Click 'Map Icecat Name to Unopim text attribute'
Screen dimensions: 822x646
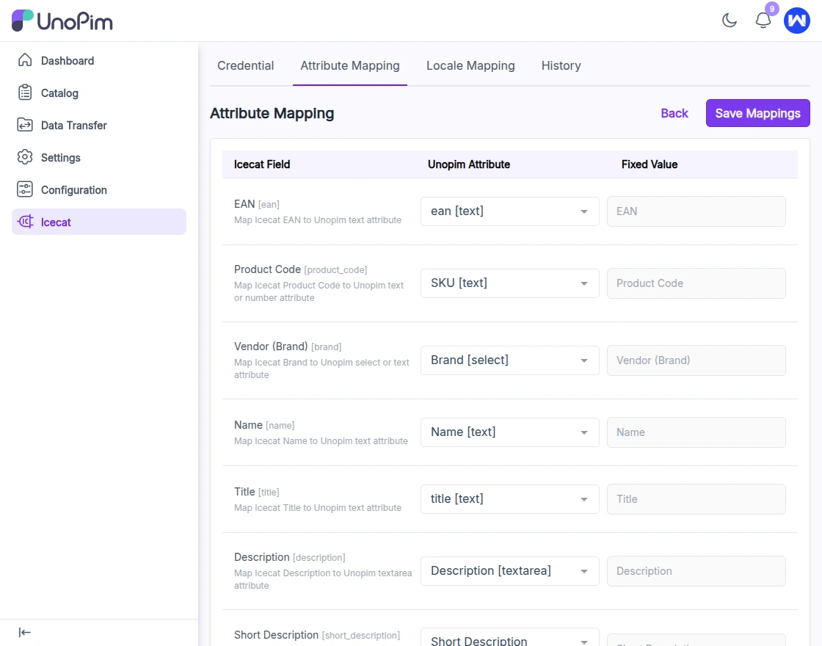tap(321, 441)
